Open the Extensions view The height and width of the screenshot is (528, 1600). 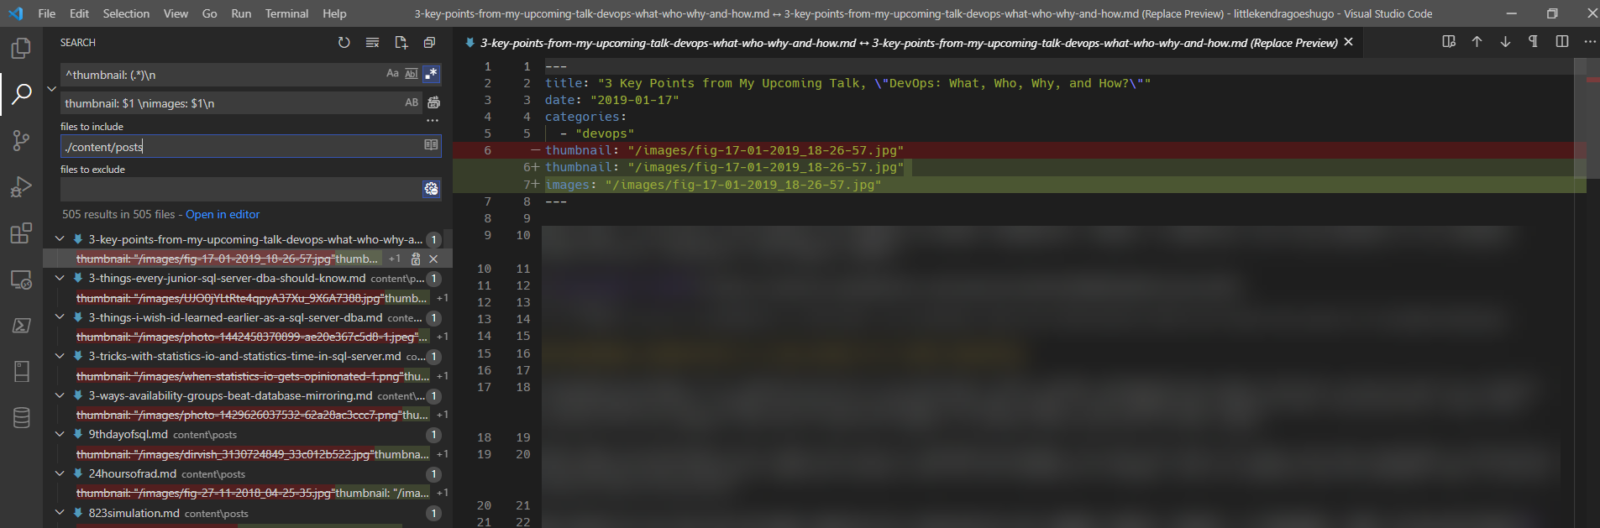click(21, 233)
